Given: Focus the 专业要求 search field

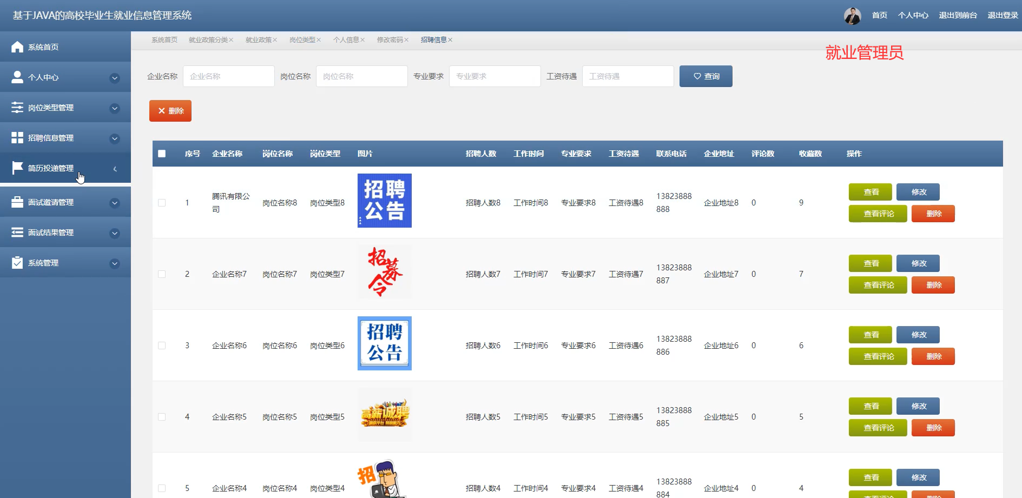Looking at the screenshot, I should point(495,76).
